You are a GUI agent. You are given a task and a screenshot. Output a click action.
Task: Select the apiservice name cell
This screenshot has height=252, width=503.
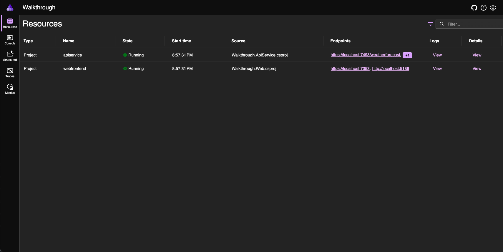pos(73,55)
